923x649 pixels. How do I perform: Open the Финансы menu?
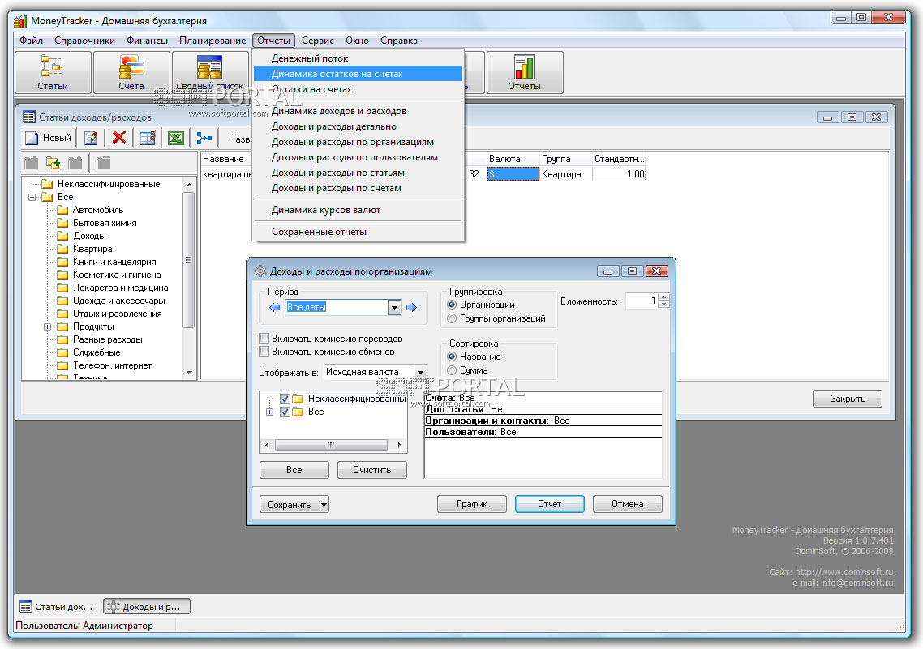click(x=147, y=41)
